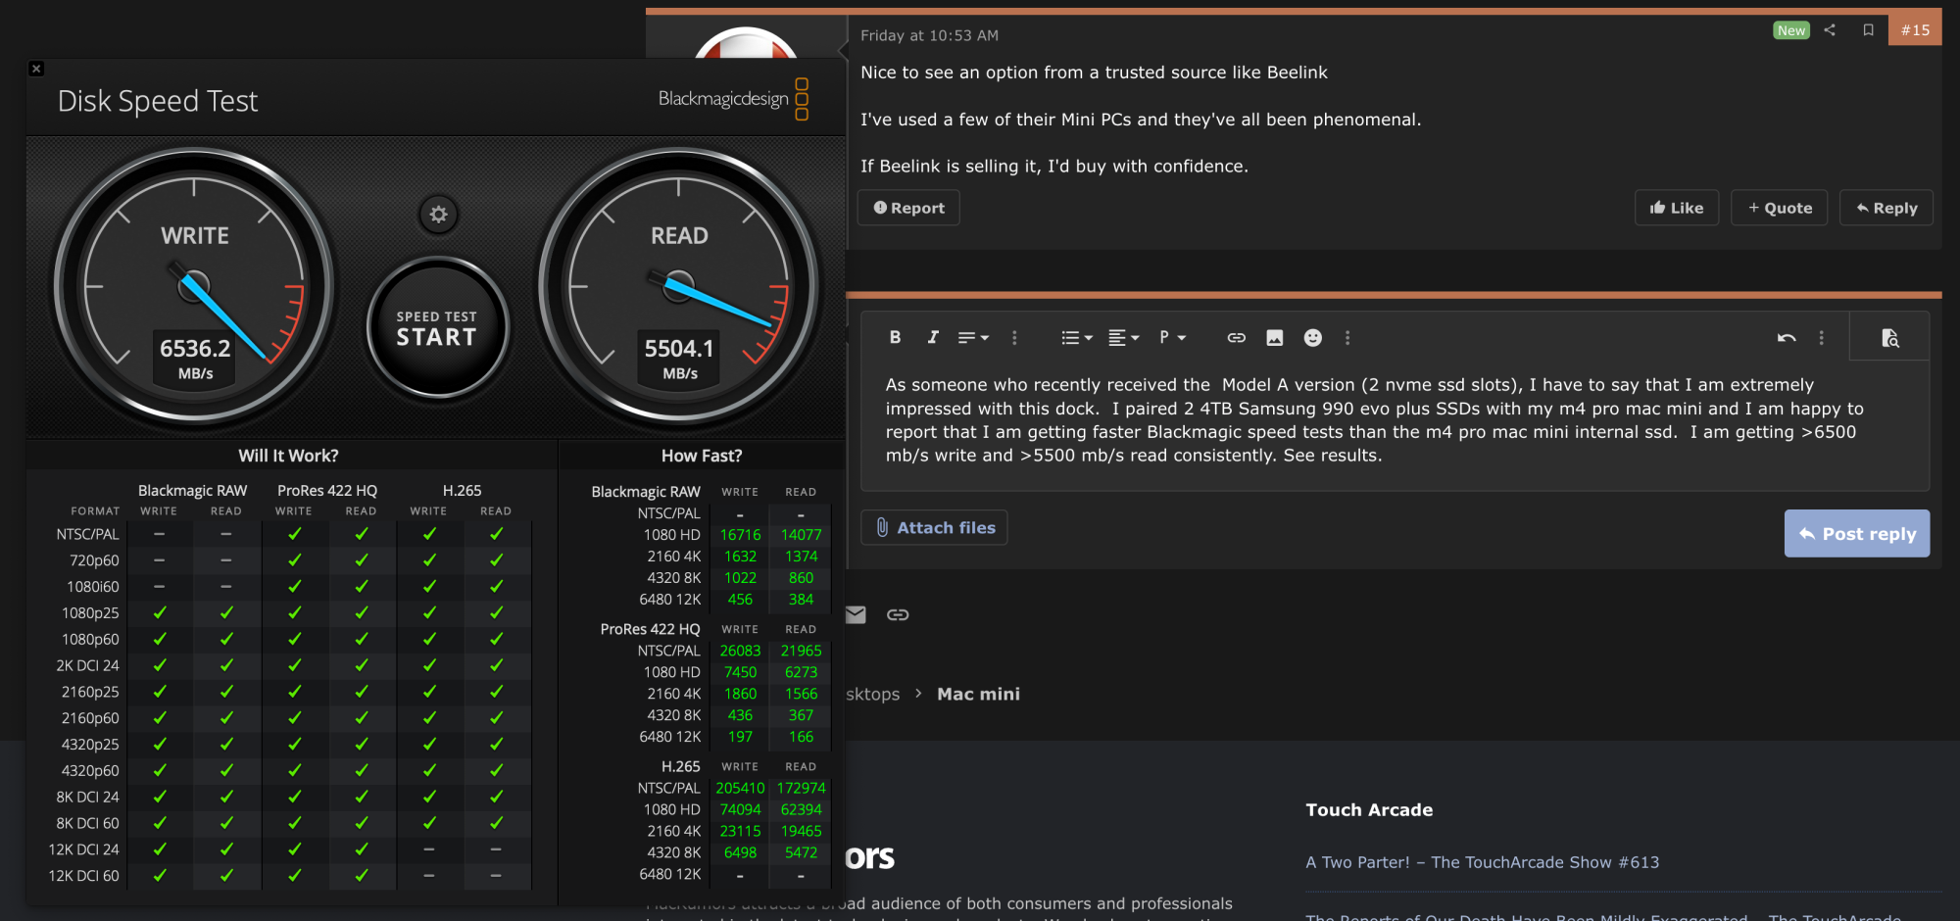
Task: Quote the Beelink post
Action: 1780,208
